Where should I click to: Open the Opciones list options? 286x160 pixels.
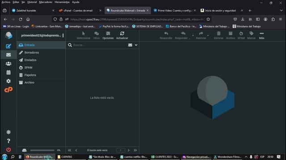tap(108, 36)
